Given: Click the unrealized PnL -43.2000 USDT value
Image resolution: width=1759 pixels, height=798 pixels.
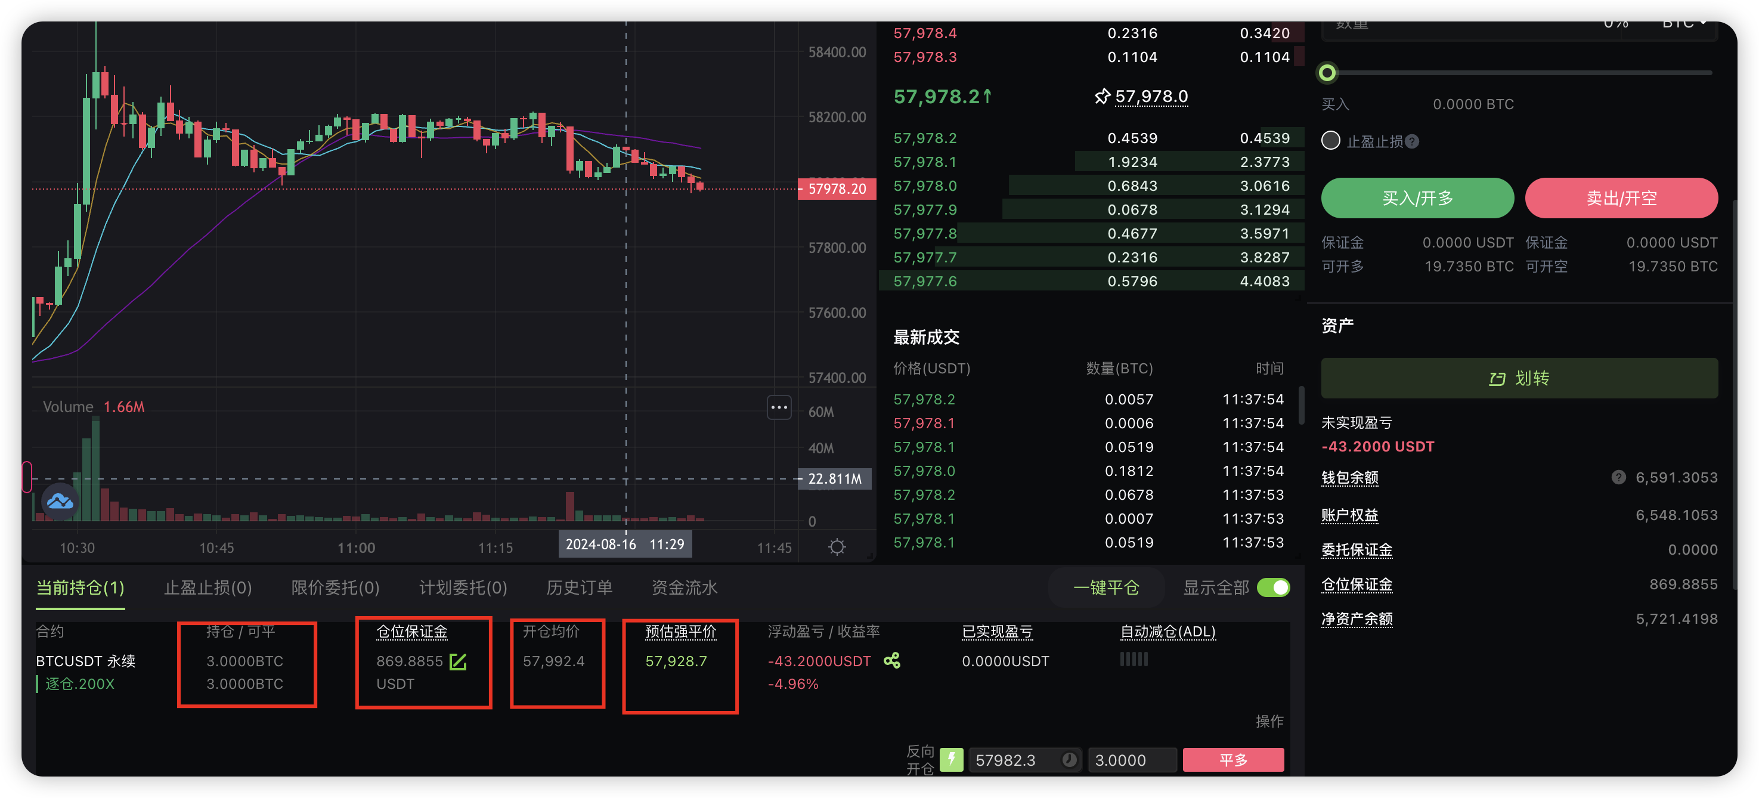Looking at the screenshot, I should click(x=1377, y=447).
